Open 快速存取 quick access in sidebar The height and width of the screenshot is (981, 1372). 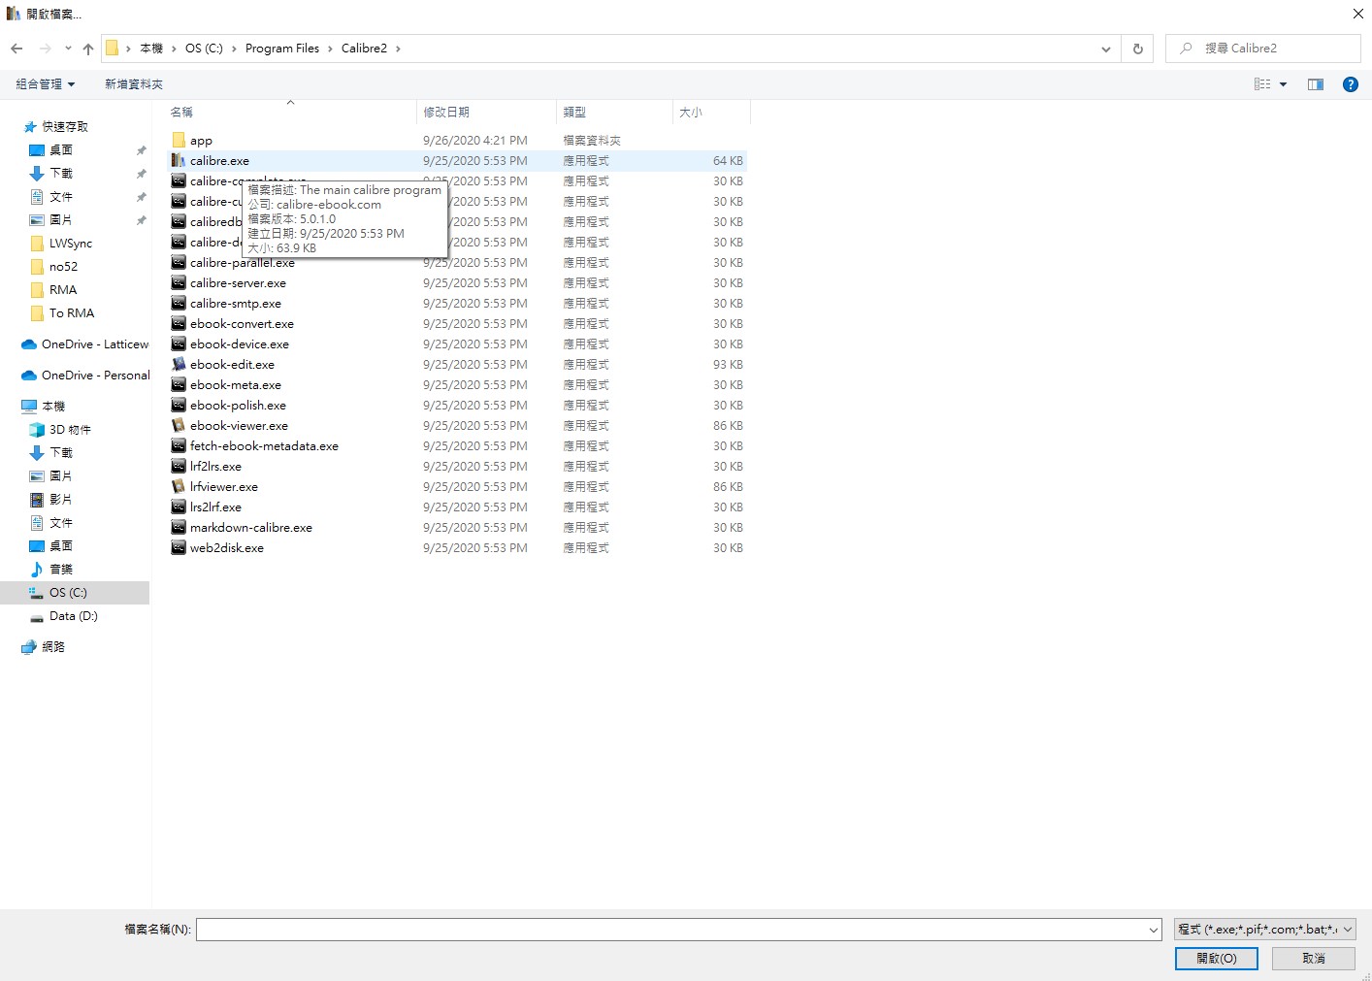pos(65,127)
